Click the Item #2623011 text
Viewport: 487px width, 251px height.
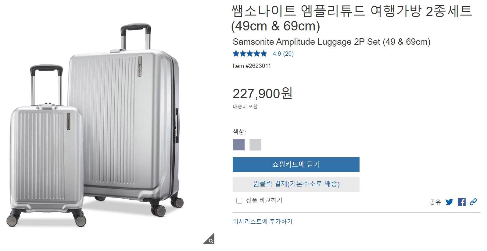coord(252,66)
